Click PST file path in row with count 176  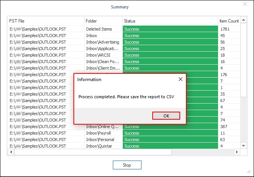38,75
